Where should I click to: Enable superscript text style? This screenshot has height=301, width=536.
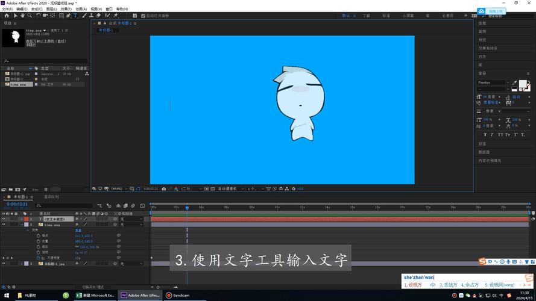[x=516, y=135]
